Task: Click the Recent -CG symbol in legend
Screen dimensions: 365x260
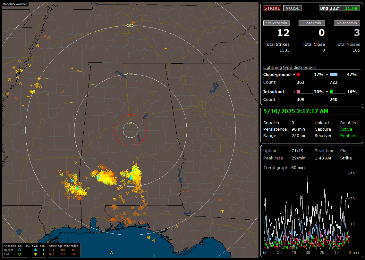Action: [19, 250]
